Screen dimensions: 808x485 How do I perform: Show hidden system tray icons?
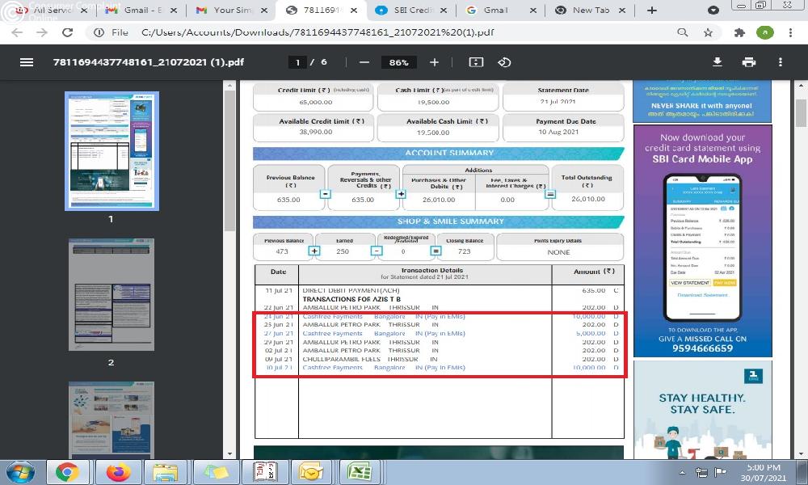680,471
